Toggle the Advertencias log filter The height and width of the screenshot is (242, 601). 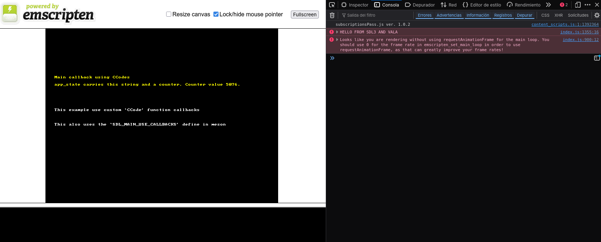[x=449, y=15]
